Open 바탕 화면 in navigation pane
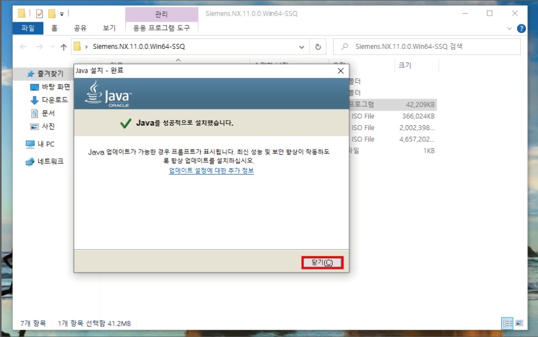 click(x=56, y=87)
